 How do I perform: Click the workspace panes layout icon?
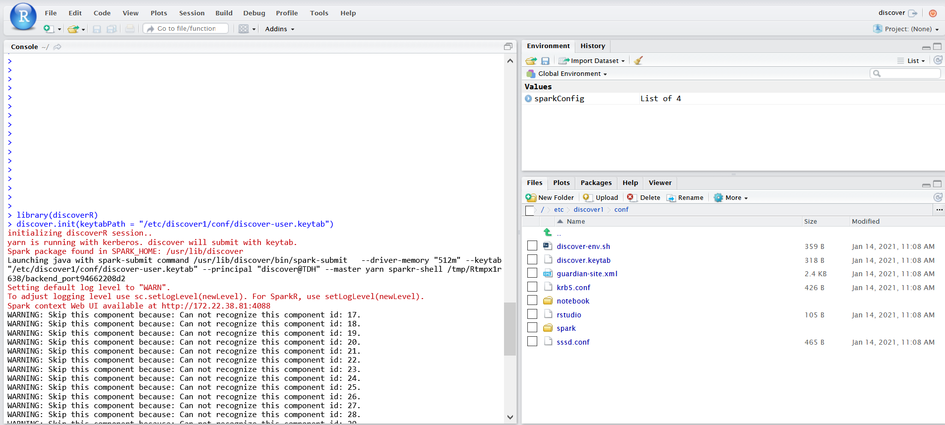point(243,29)
